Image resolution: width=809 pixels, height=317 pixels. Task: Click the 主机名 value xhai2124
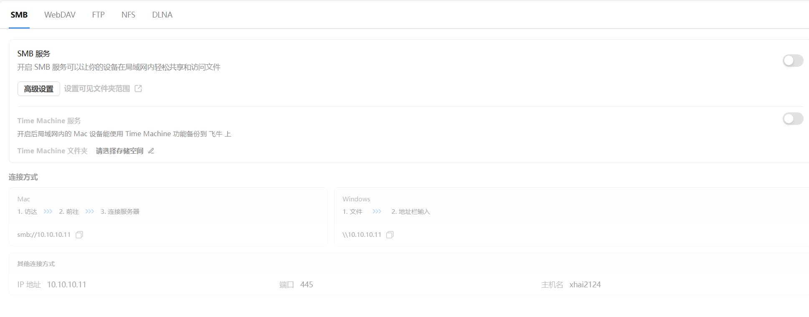(x=585, y=284)
